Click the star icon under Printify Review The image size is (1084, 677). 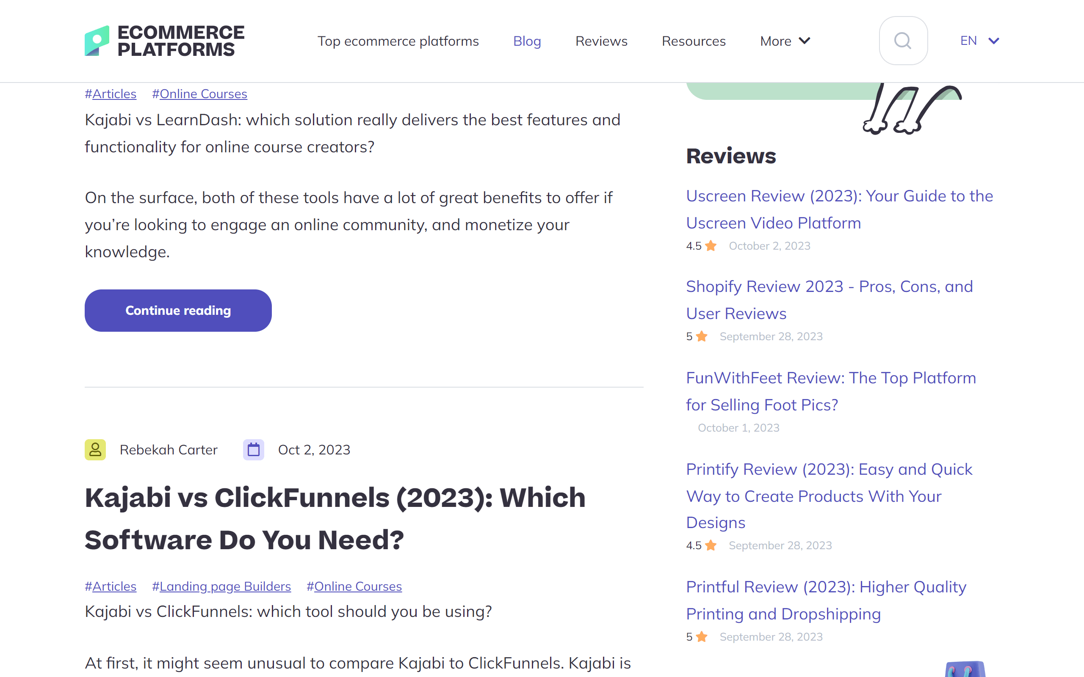coord(711,545)
